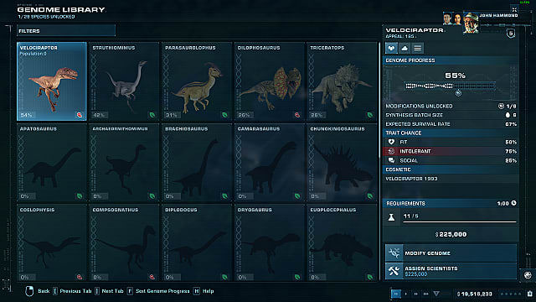The image size is (536, 302).
Task: Set game to triple fast-forward speed
Action: [426, 294]
